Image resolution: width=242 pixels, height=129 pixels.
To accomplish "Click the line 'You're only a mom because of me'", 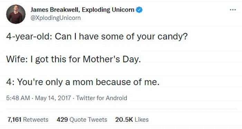I will pyautogui.click(x=83, y=82).
